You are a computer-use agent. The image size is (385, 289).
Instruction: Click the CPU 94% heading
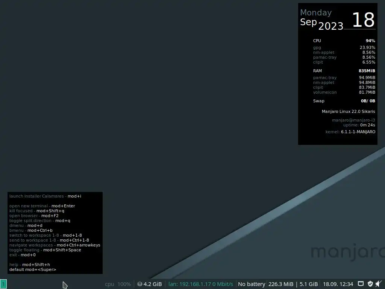[x=344, y=41]
